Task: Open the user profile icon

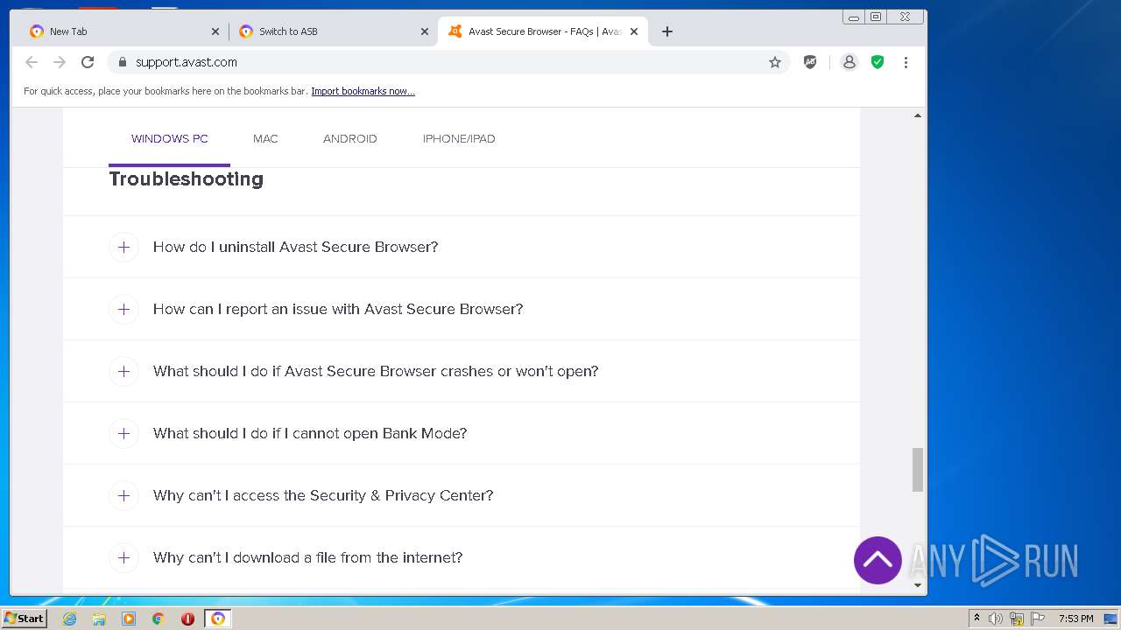Action: pyautogui.click(x=849, y=62)
